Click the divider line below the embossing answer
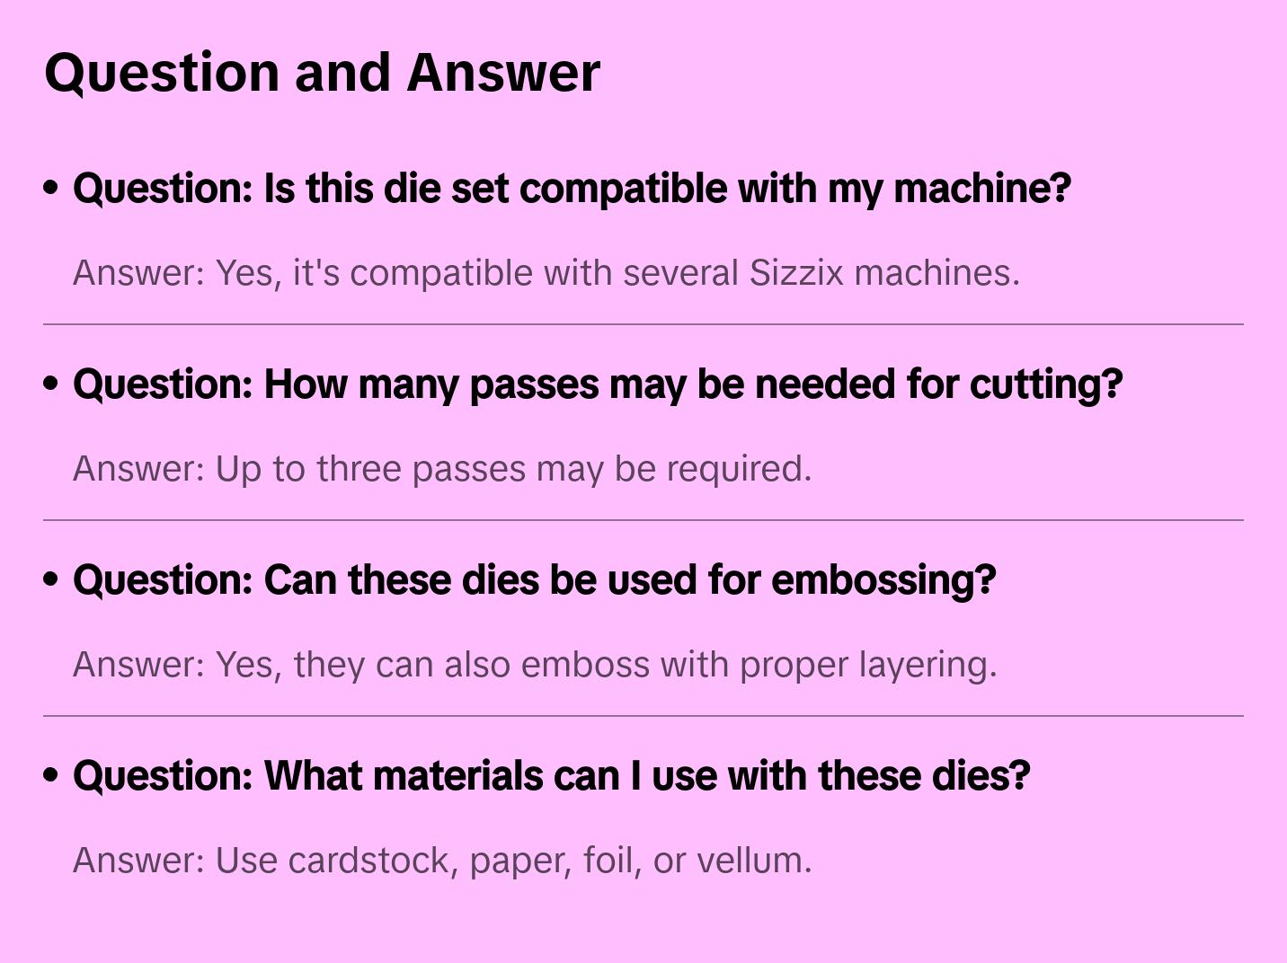This screenshot has height=963, width=1287. (x=643, y=716)
